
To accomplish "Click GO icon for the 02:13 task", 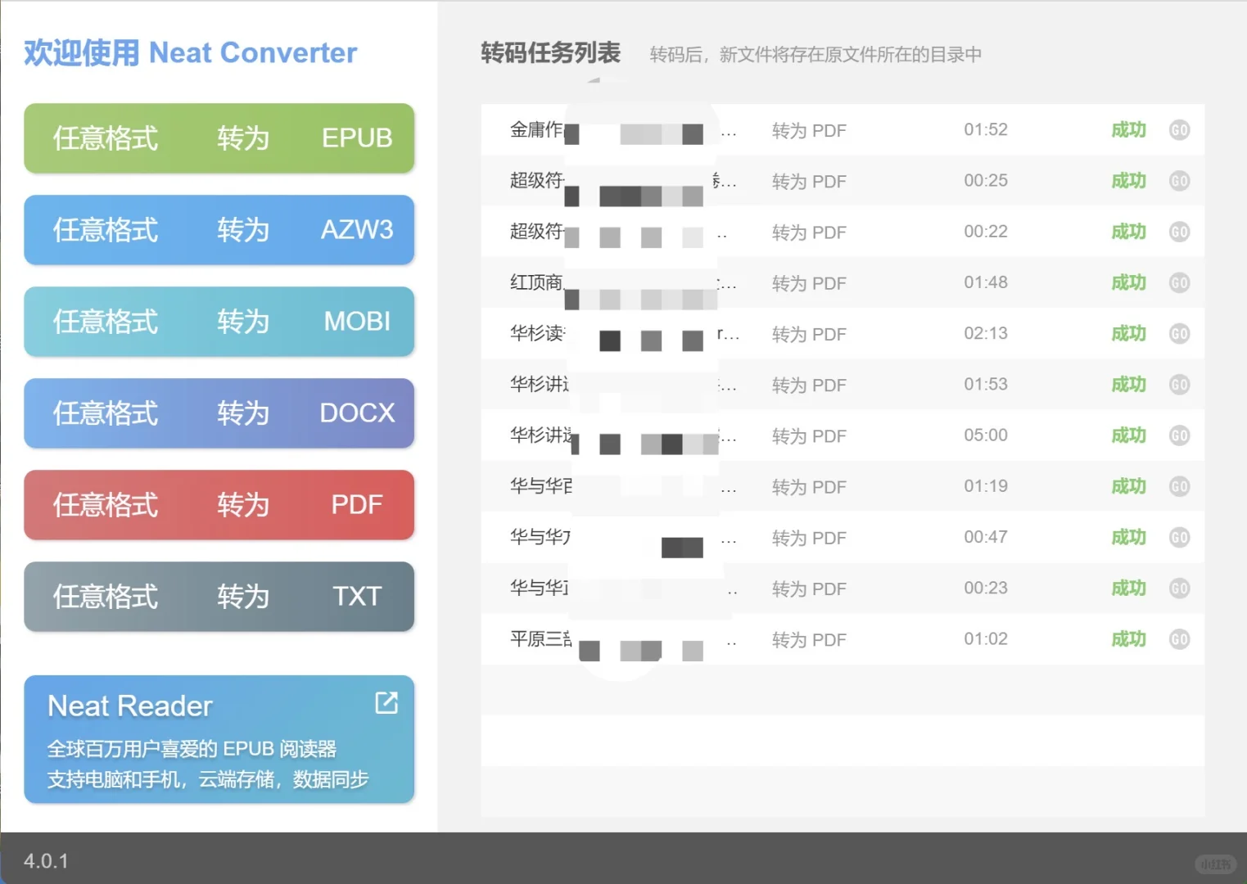I will pyautogui.click(x=1179, y=334).
